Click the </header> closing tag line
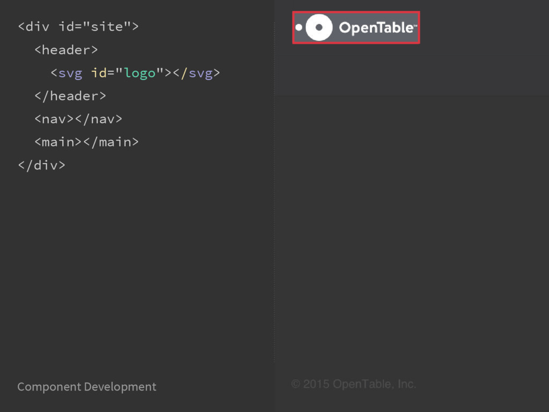Image resolution: width=549 pixels, height=412 pixels. (70, 95)
